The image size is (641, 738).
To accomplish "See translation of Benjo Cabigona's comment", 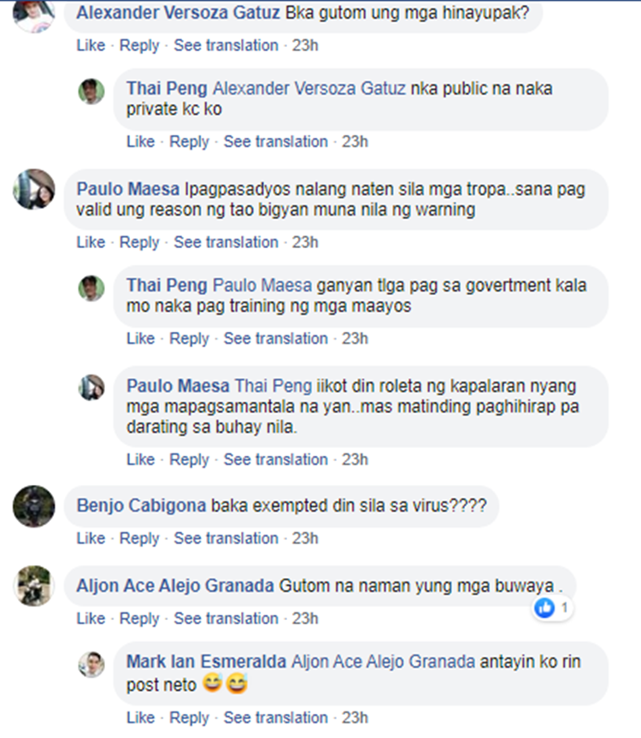I will [x=226, y=538].
